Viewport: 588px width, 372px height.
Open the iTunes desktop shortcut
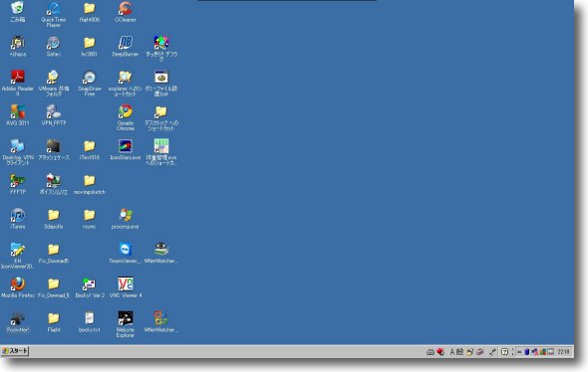point(18,219)
